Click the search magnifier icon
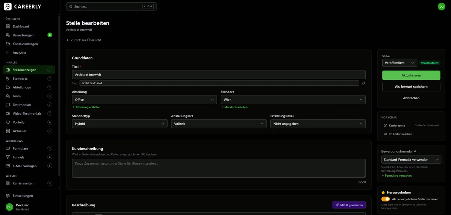 71,6
